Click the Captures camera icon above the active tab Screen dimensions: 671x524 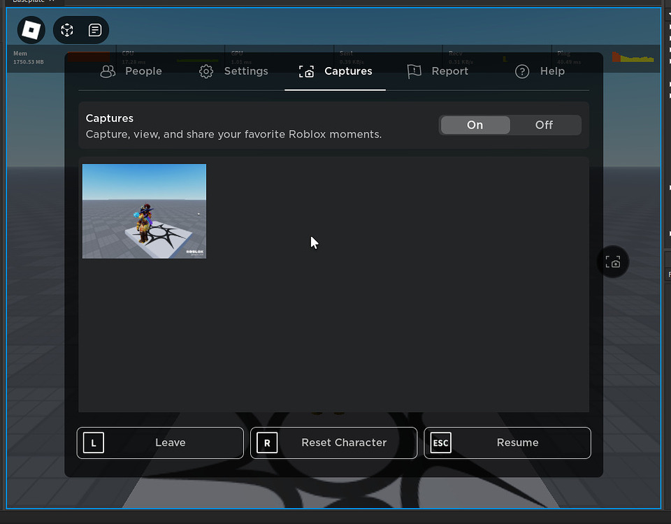click(306, 71)
